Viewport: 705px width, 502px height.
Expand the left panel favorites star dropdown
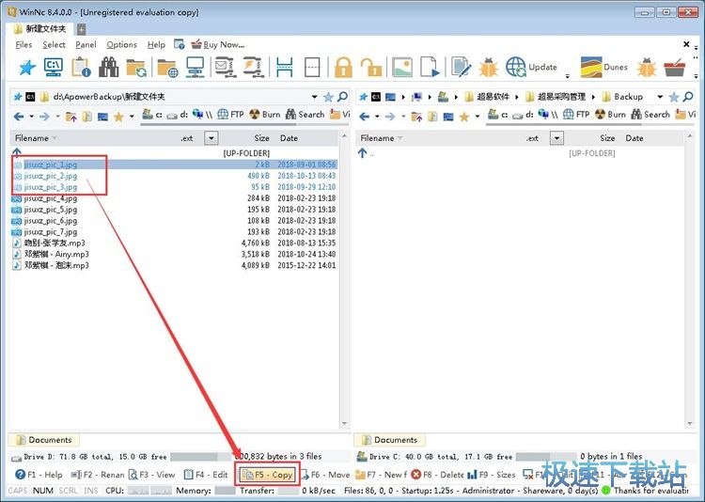pyautogui.click(x=132, y=117)
